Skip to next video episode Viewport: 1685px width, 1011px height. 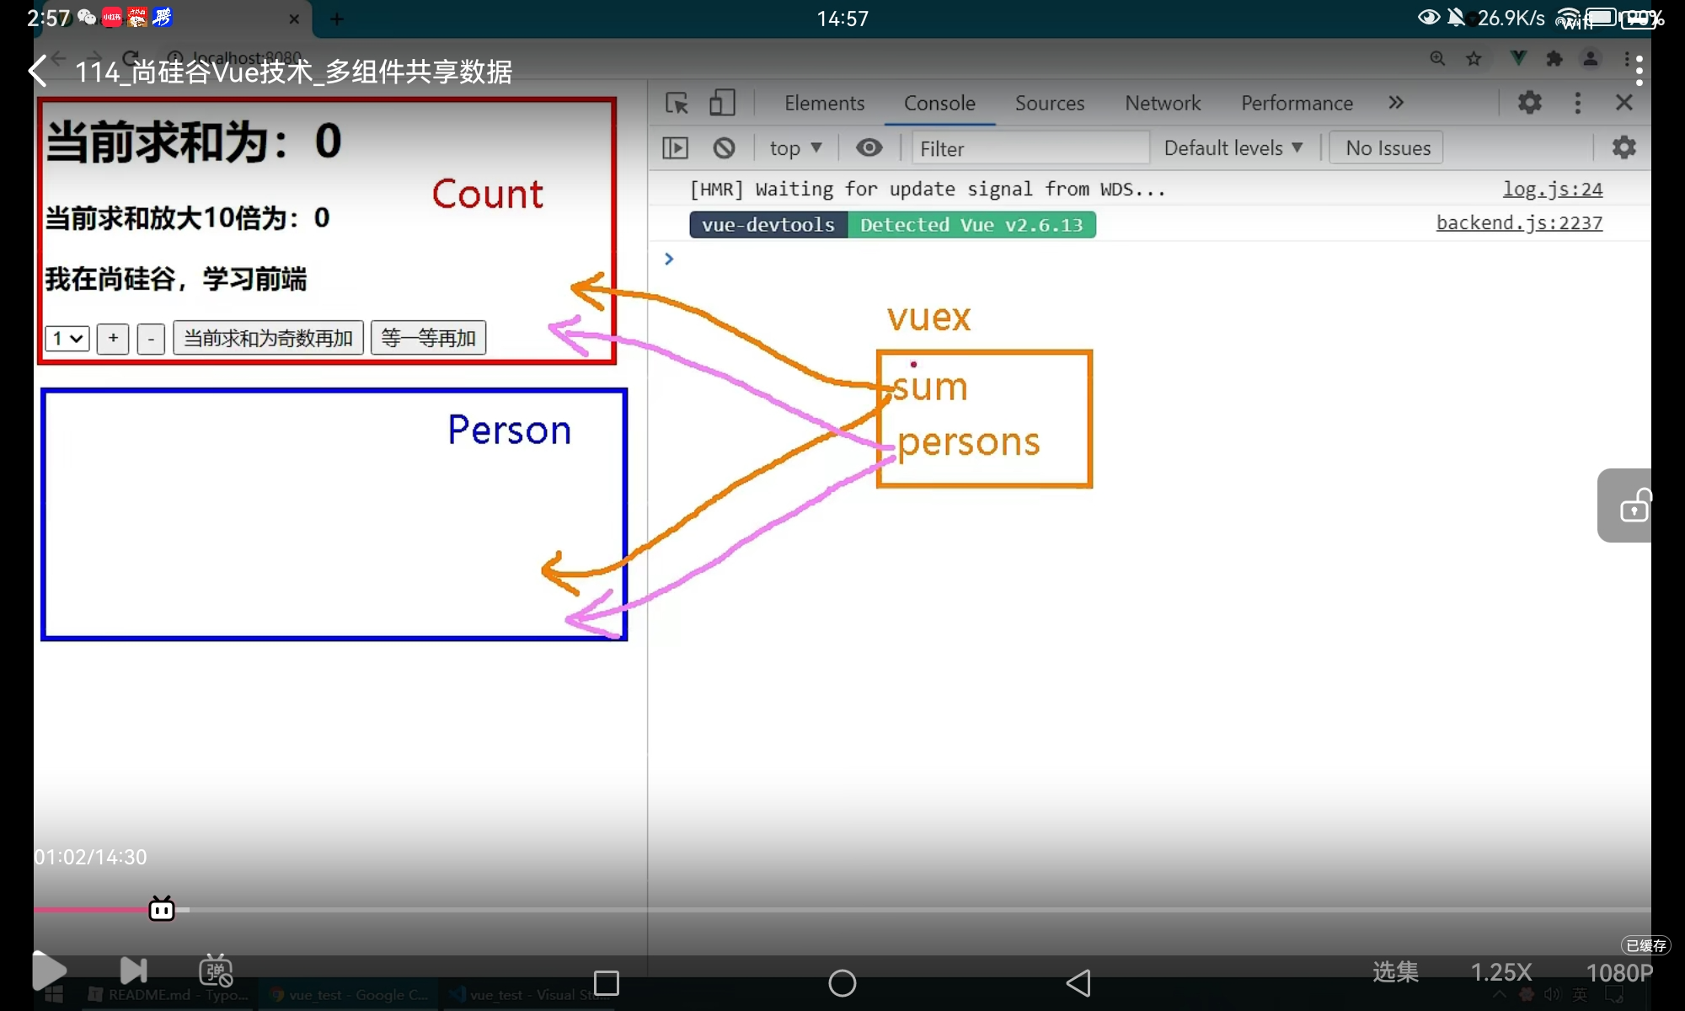tap(133, 971)
